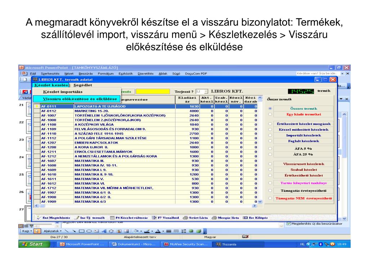Click the Értékesíthető készlet filter button
The height and width of the screenshot is (277, 369).
click(303, 175)
